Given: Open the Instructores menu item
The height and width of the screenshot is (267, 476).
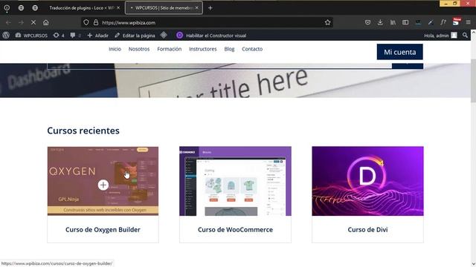Looking at the screenshot, I should [x=203, y=49].
